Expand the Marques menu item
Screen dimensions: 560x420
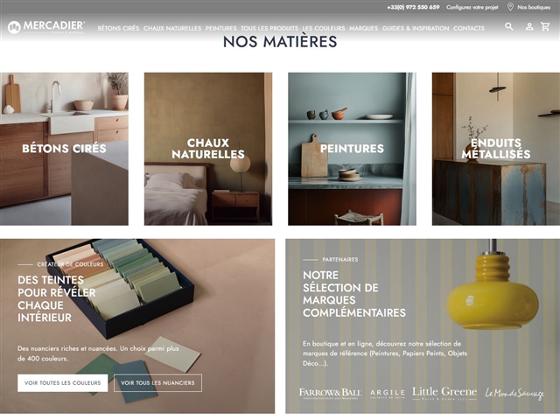coord(363,28)
